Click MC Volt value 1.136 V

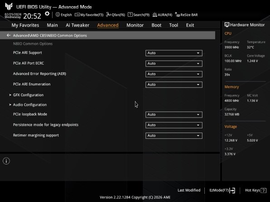[252, 101]
